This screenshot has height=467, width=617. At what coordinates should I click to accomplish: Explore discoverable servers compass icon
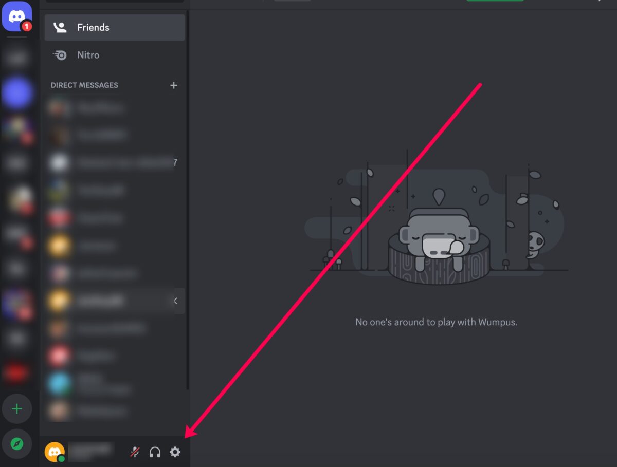17,443
